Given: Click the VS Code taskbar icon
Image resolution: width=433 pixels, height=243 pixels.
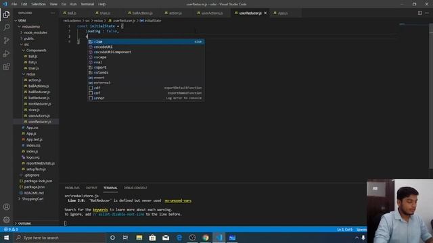Looking at the screenshot, I should [x=219, y=238].
